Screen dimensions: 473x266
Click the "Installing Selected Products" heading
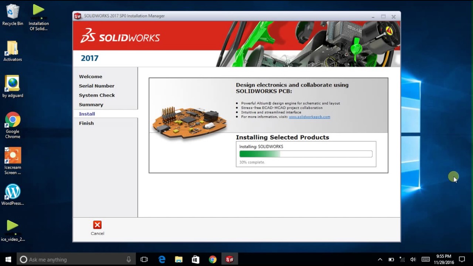click(x=282, y=137)
